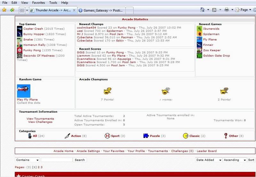Click the Favorites Center star icon
Screen dimensions: 256x177
[4, 10]
